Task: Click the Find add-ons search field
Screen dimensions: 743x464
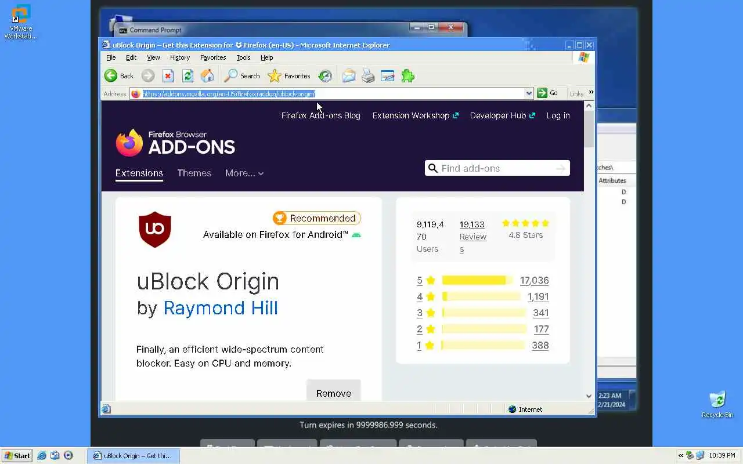Action: coord(496,168)
